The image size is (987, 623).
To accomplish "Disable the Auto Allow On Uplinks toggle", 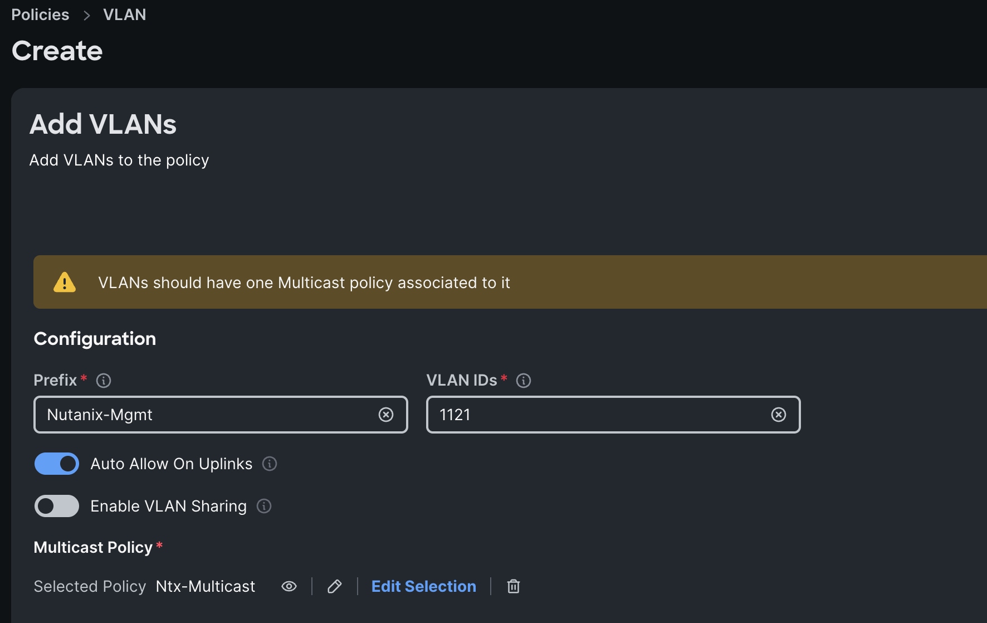I will (x=56, y=464).
